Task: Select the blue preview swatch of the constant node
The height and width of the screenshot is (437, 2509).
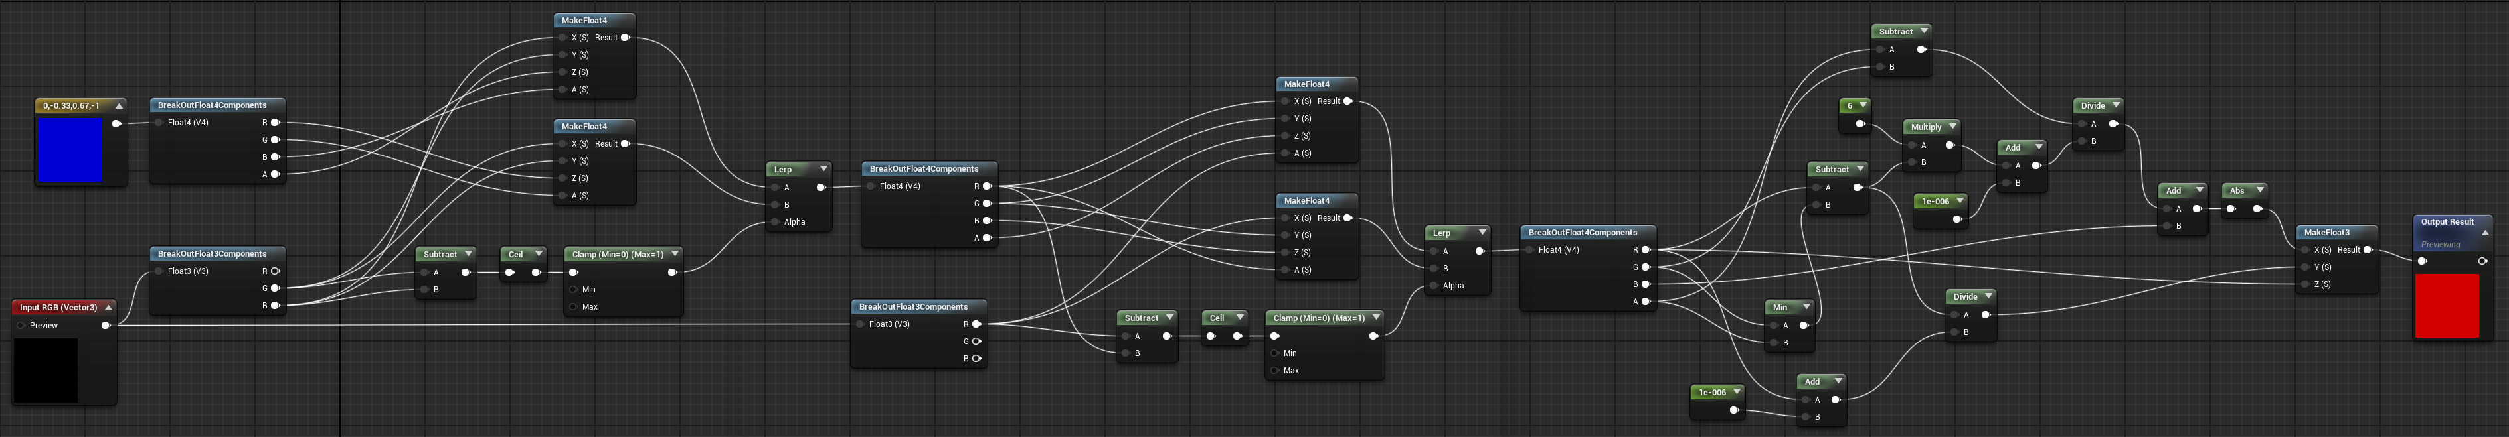Action: (70, 149)
